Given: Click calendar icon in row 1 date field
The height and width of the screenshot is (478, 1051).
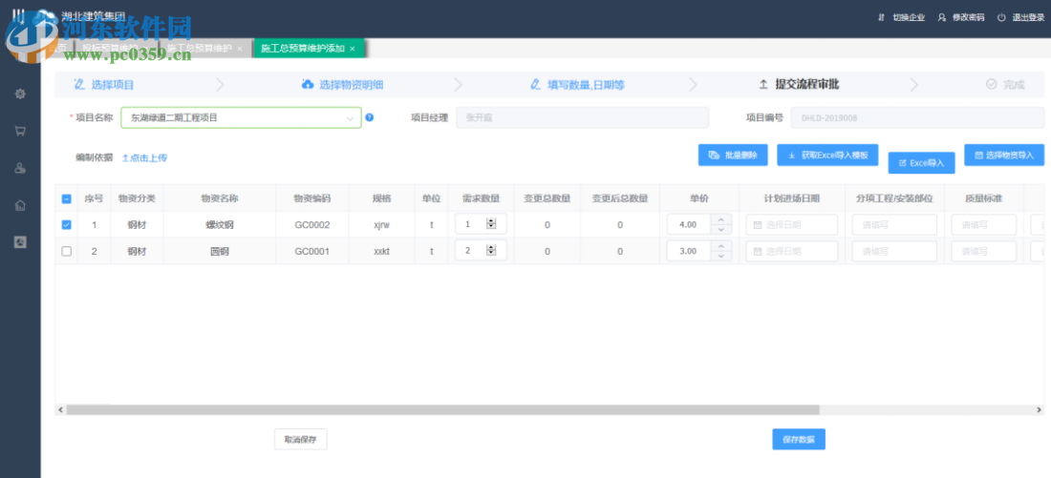Looking at the screenshot, I should (758, 225).
